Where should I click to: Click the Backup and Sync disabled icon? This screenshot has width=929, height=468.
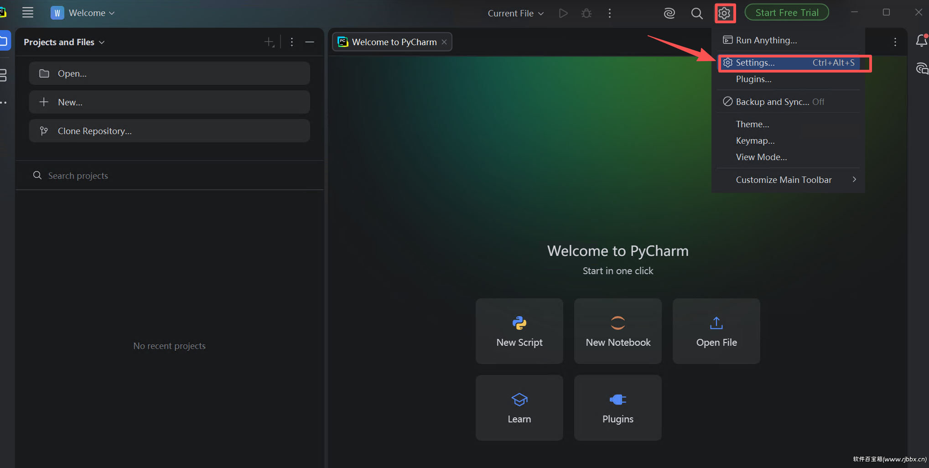pos(728,101)
